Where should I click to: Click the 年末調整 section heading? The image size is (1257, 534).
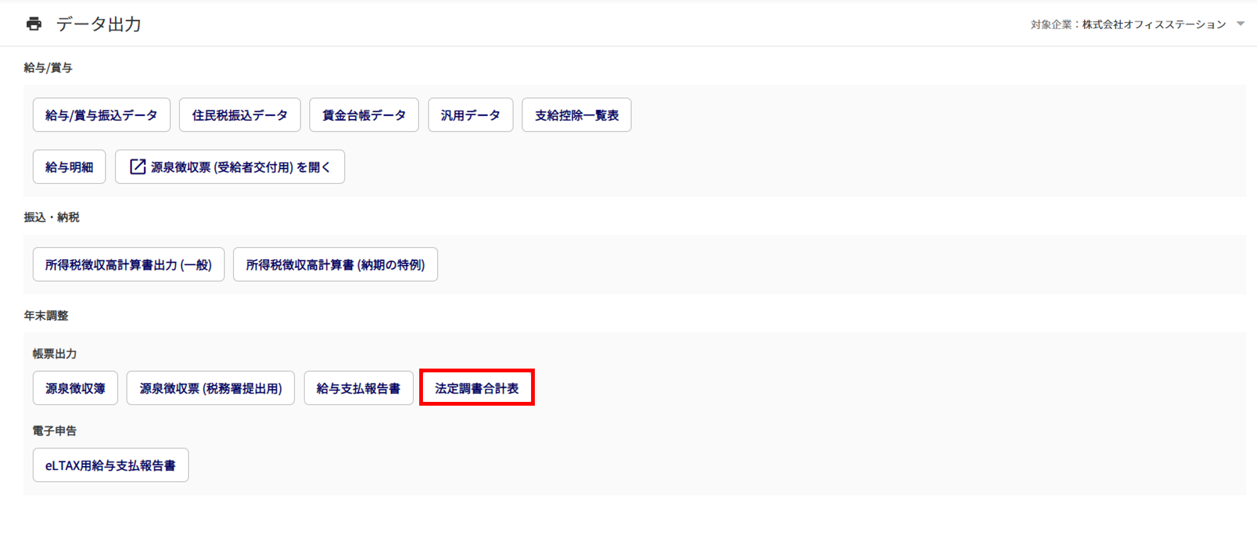pyautogui.click(x=46, y=315)
